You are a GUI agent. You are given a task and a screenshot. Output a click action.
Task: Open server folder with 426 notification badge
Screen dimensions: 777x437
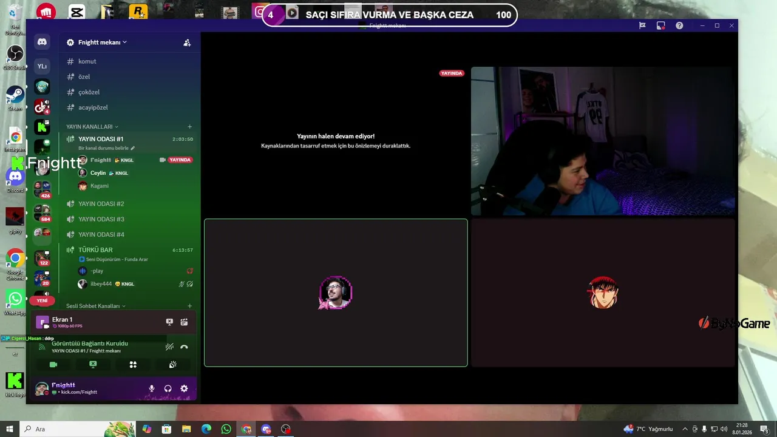point(42,189)
